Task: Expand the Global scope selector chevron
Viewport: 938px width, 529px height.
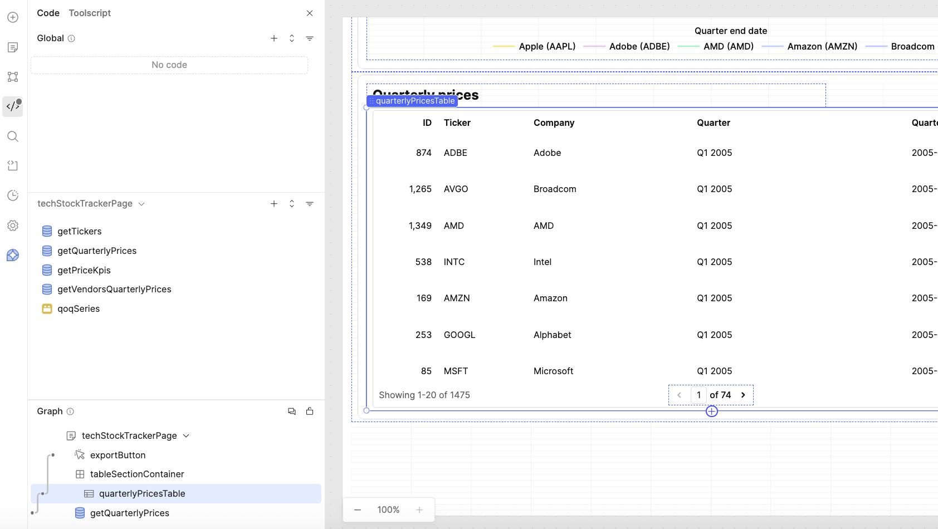Action: tap(291, 38)
